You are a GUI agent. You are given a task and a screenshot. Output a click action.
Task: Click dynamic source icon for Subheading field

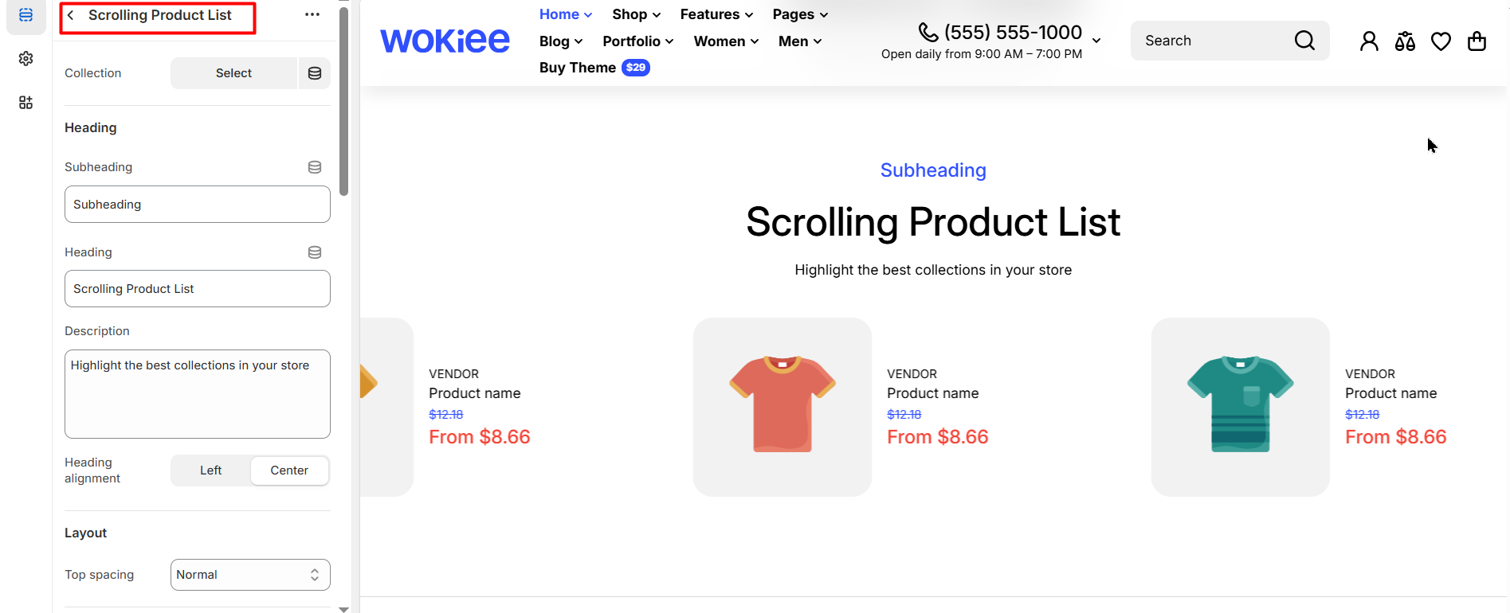coord(315,167)
